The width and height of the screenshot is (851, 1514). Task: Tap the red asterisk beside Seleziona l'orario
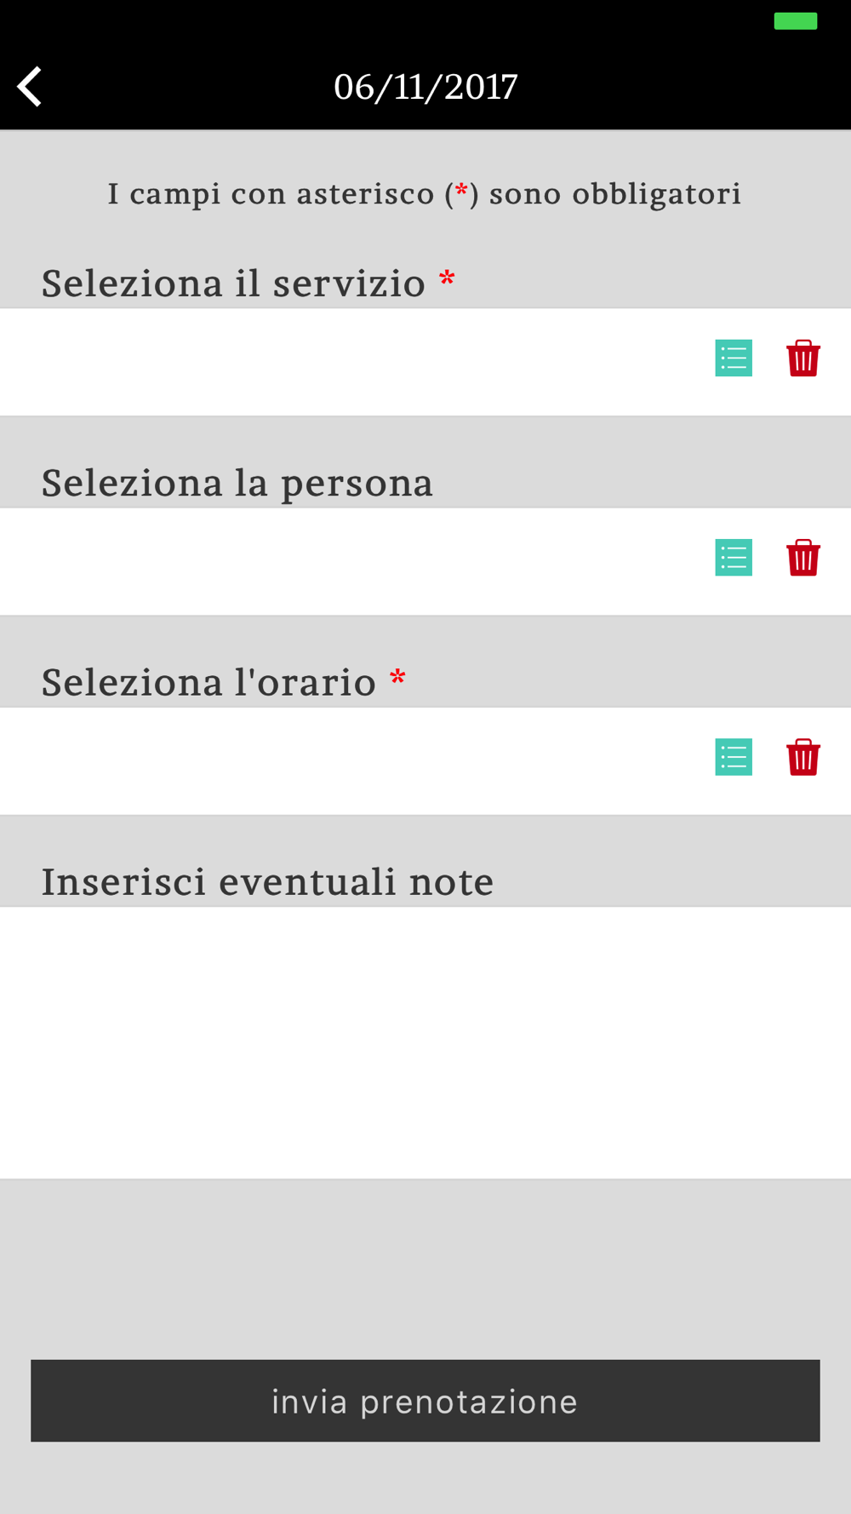click(397, 679)
